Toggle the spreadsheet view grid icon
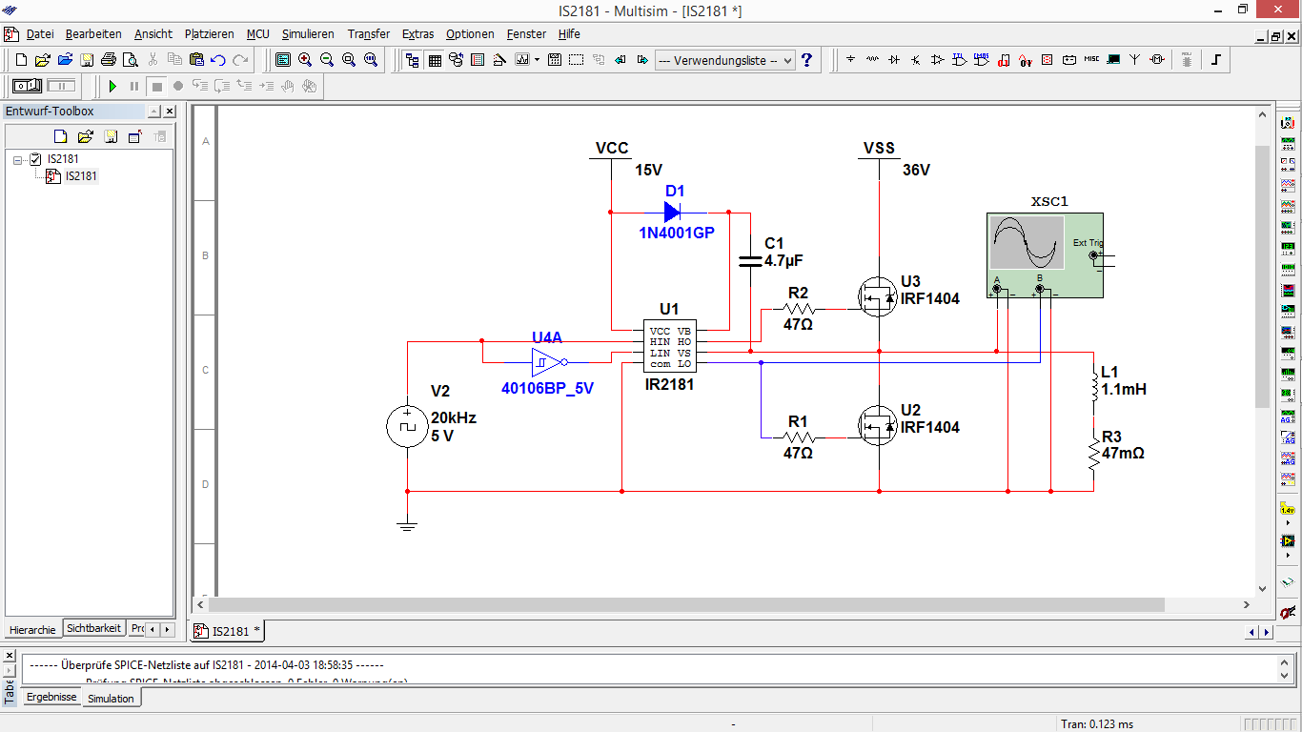 click(x=435, y=59)
